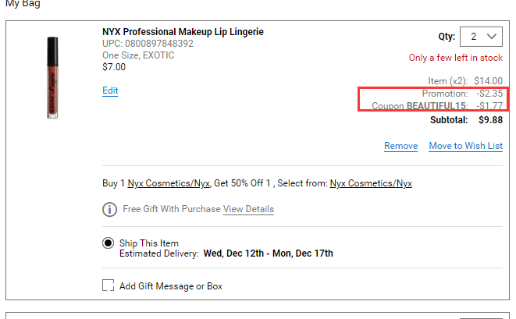
Task: Click the quantity value 2 box
Action: click(x=481, y=37)
